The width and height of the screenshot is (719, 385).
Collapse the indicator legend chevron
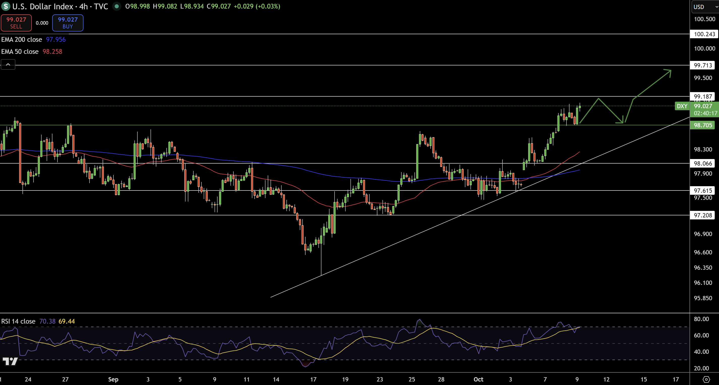point(8,65)
